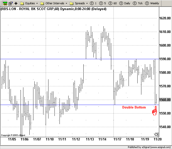Click the 11/14 date axis label
This screenshot has width=172, height=149.
[102, 139]
